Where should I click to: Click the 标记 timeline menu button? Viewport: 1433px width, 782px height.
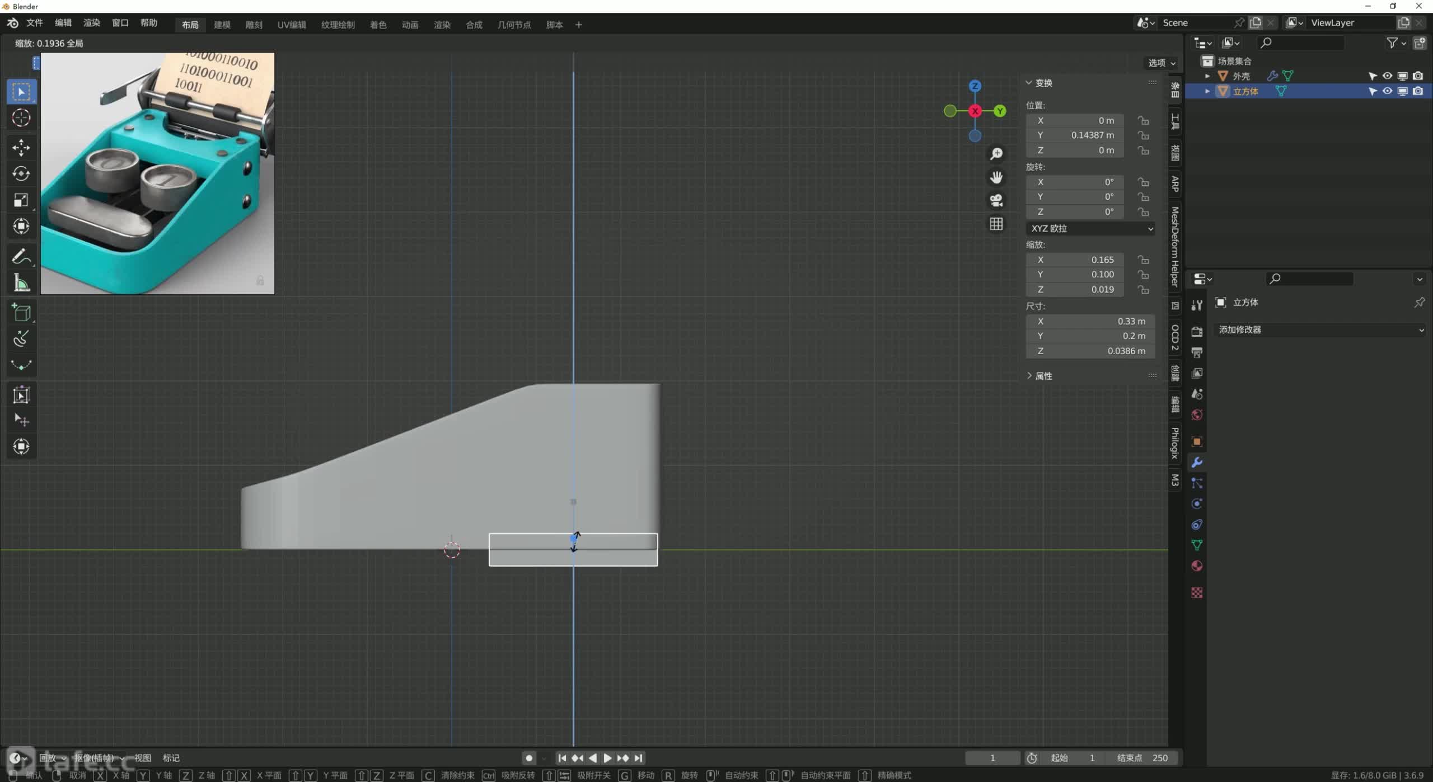[171, 758]
